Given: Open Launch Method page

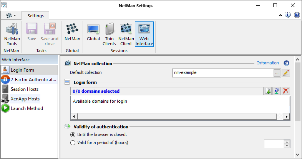Looking at the screenshot, I should (29, 108).
